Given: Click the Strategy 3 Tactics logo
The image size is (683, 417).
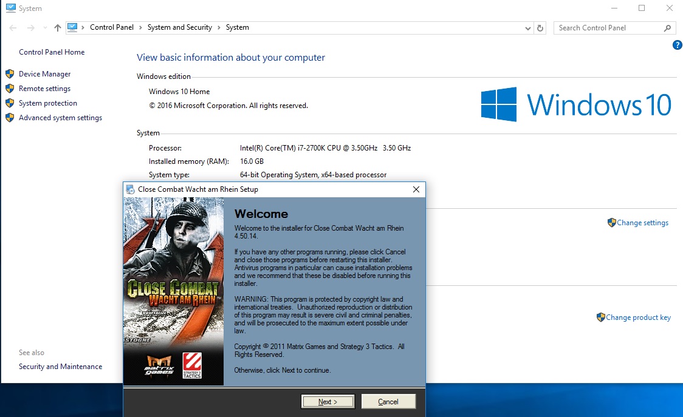Looking at the screenshot, I should pos(192,365).
